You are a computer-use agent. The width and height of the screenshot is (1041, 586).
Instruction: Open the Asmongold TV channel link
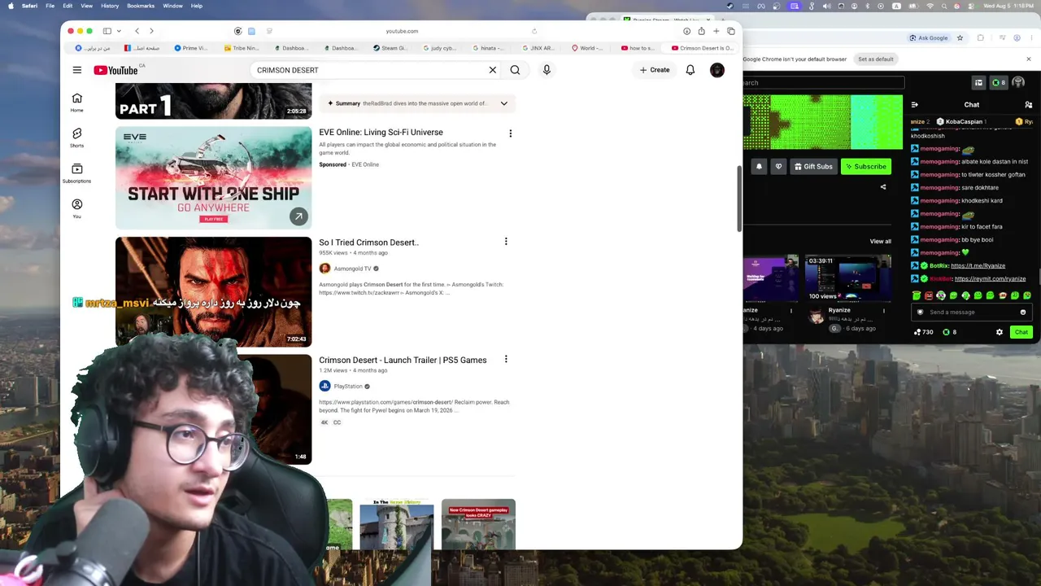click(352, 269)
